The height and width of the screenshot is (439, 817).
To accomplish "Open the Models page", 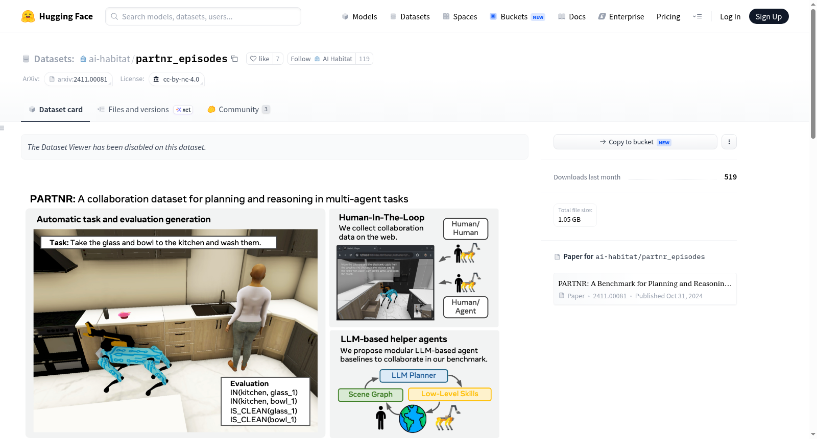I will pyautogui.click(x=359, y=16).
